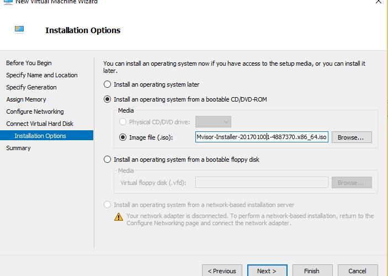This screenshot has width=388, height=276.
Task: Open the Summary page
Action: click(18, 148)
